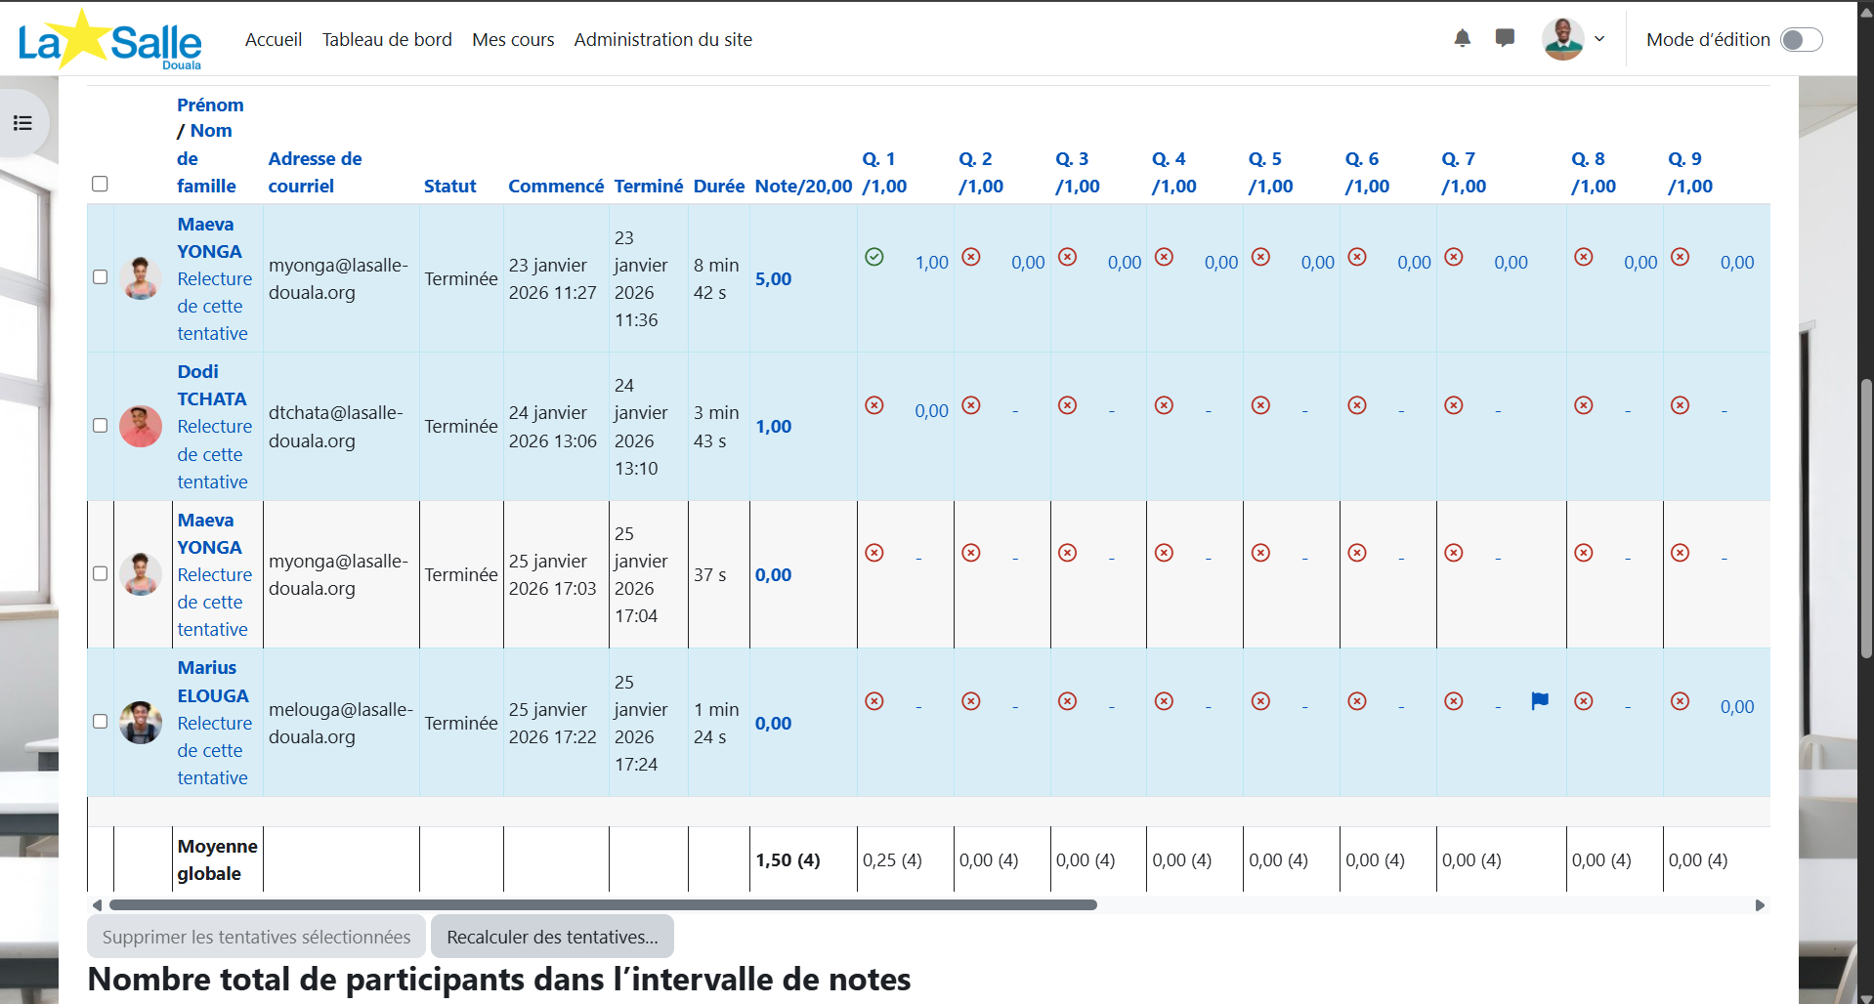Open the Tableau de bord menu item
1874x1004 pixels.
(387, 40)
